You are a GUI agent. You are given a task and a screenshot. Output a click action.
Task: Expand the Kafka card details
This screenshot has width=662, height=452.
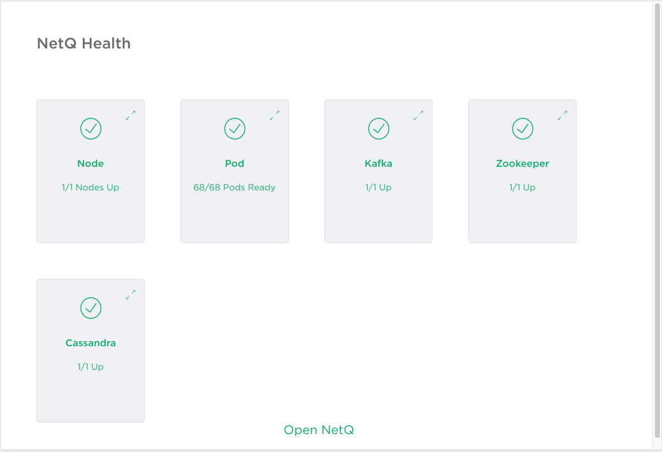[419, 115]
